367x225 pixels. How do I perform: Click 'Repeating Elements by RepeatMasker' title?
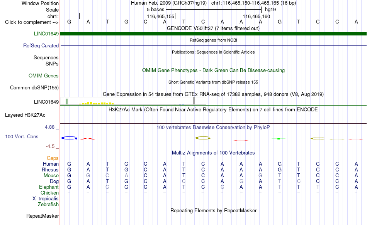tap(213, 210)
